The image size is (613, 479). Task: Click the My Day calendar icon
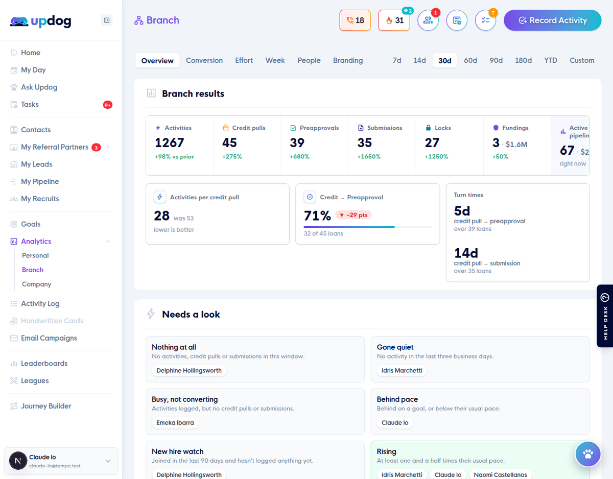pos(14,70)
